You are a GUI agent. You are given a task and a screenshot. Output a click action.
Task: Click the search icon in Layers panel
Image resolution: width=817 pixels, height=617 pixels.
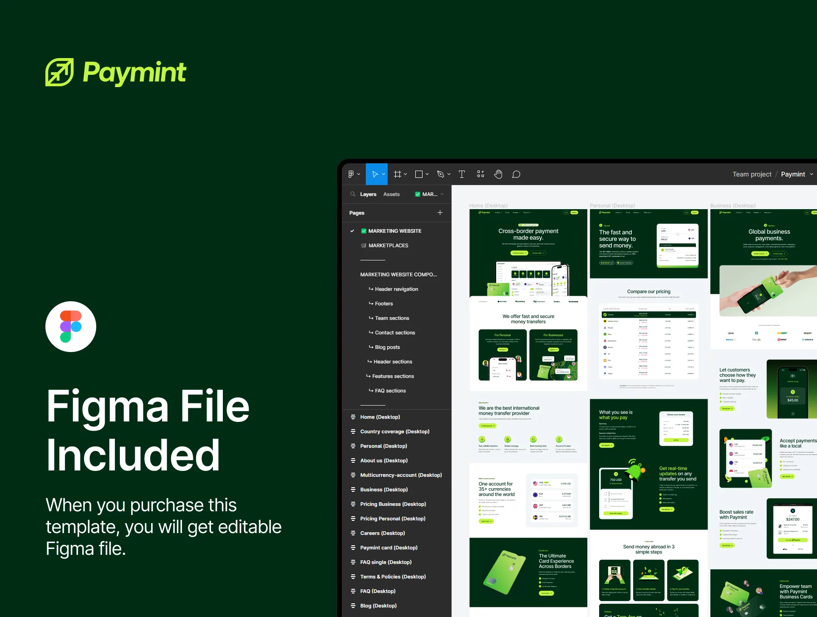point(353,194)
